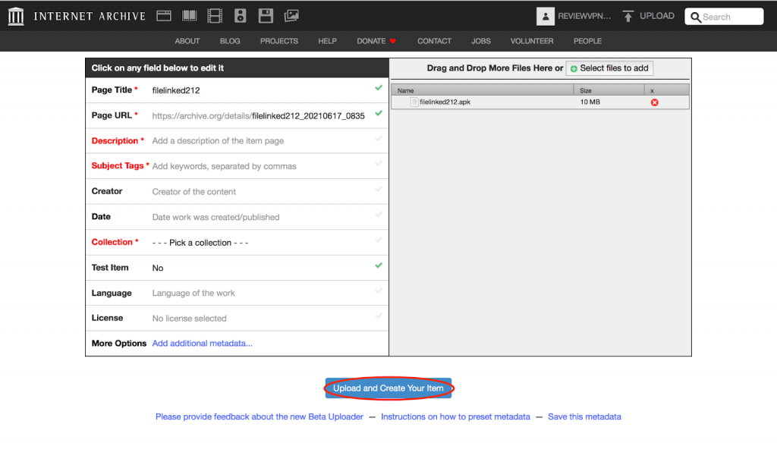Image resolution: width=777 pixels, height=462 pixels.
Task: Click the Test Item green checkmark
Action: (379, 266)
